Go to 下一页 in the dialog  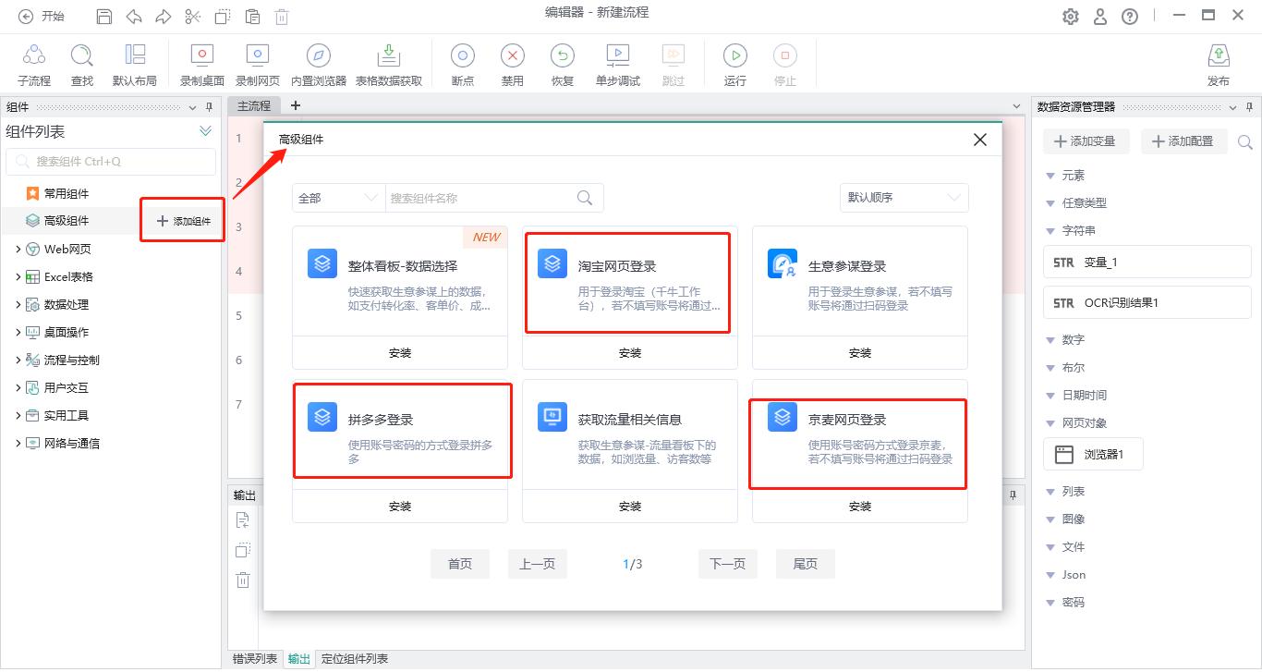click(x=728, y=564)
